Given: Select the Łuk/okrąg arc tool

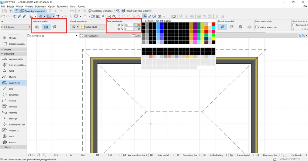Looking at the screenshot, I should [x=13, y=95].
